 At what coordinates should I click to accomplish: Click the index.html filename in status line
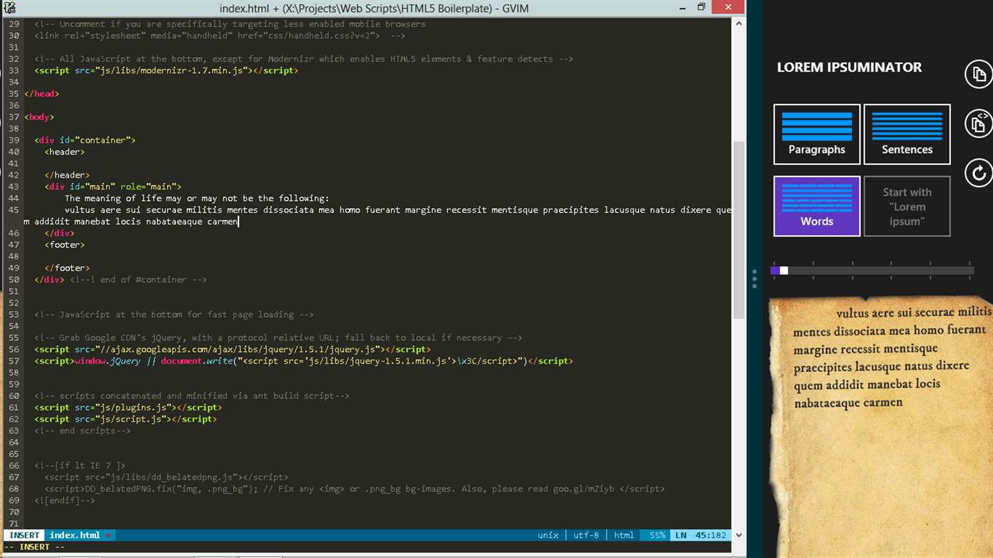tap(74, 535)
